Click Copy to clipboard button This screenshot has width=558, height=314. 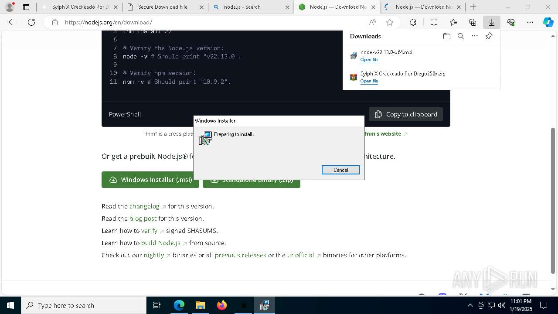pos(406,114)
